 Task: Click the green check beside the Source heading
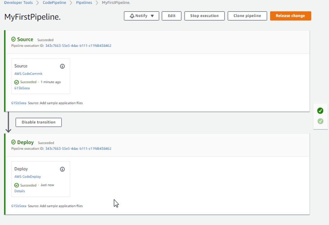point(13,39)
